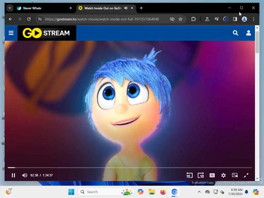This screenshot has width=264, height=198.
Task: Open the GoStream hamburger menu
Action: coord(11,33)
